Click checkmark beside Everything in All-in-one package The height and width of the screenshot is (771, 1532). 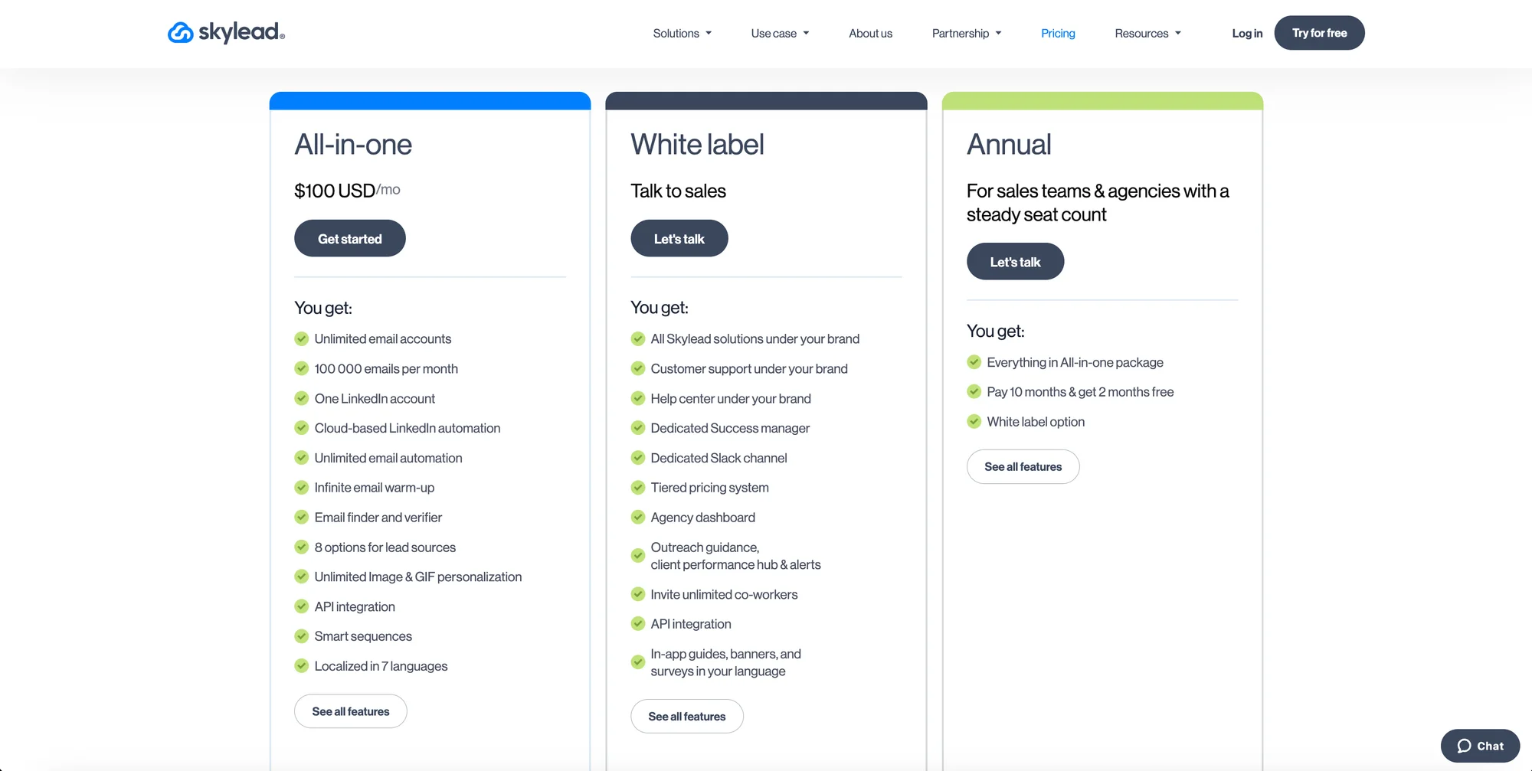[x=974, y=361]
